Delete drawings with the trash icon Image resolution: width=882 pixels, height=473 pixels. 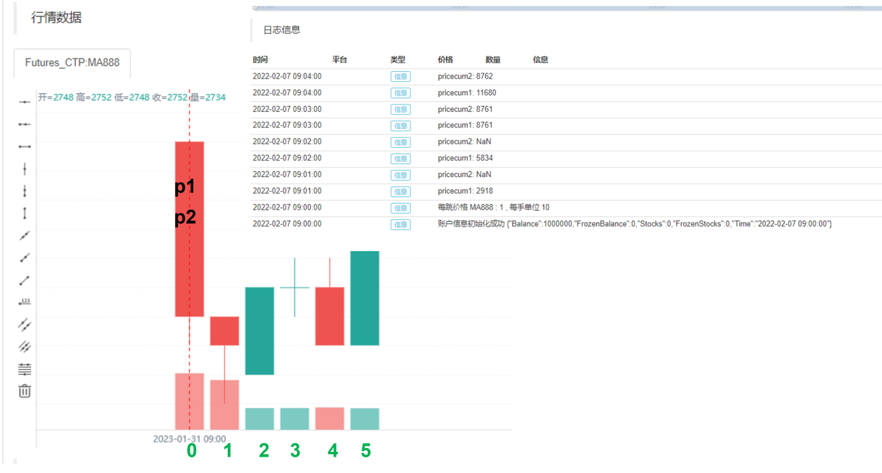coord(24,391)
